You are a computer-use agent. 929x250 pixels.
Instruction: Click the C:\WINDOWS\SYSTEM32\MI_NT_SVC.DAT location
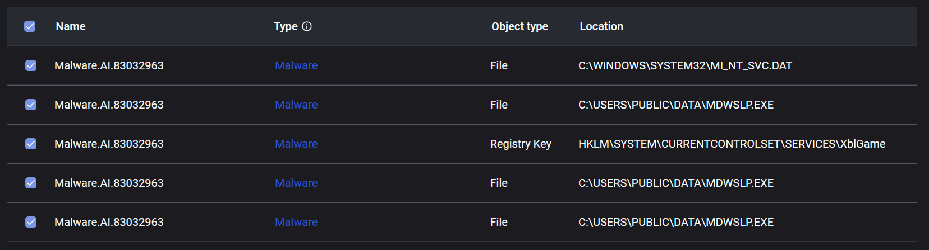[685, 65]
